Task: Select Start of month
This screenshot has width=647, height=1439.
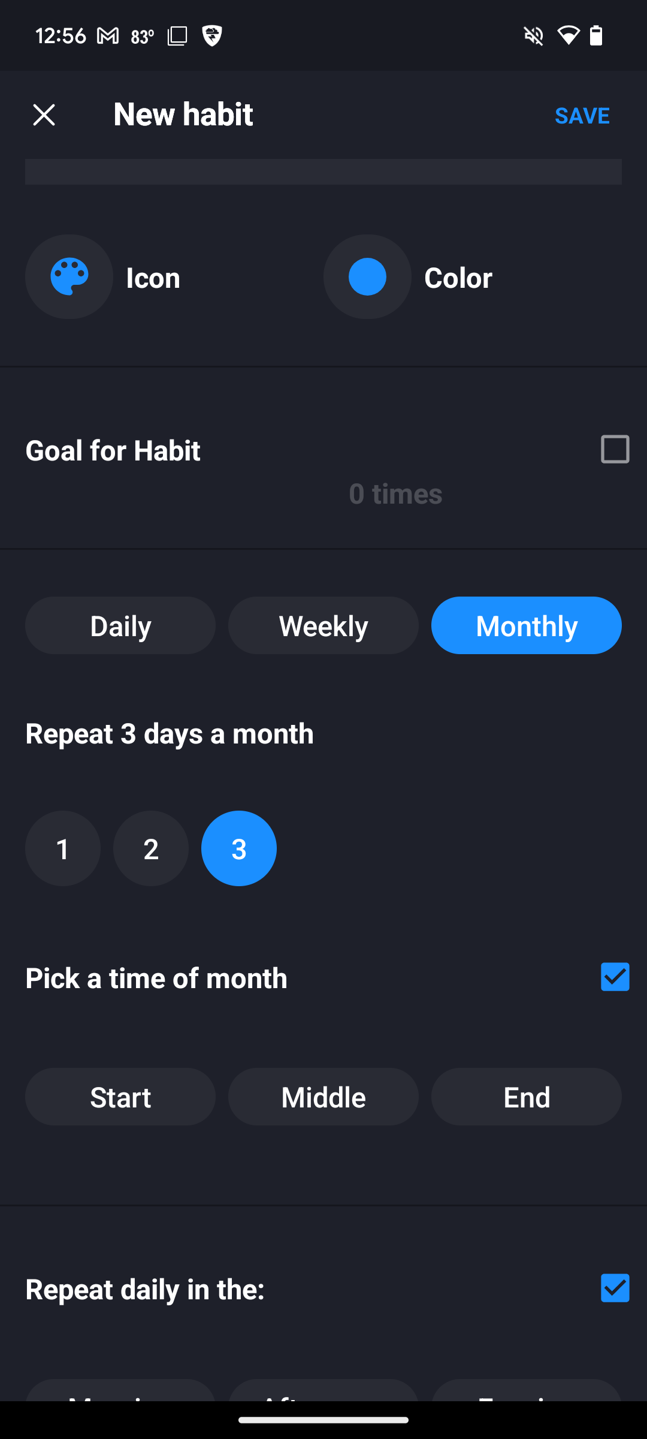Action: pyautogui.click(x=120, y=1097)
